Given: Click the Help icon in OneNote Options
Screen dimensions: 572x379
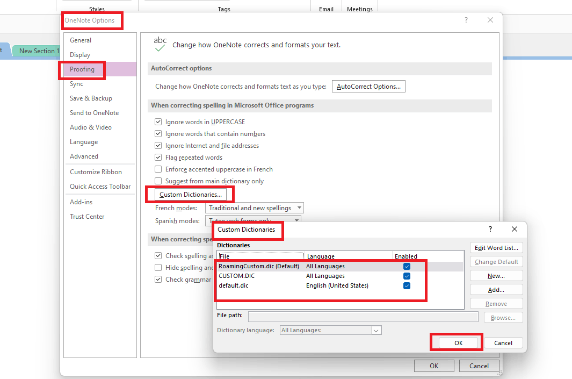Looking at the screenshot, I should (466, 20).
